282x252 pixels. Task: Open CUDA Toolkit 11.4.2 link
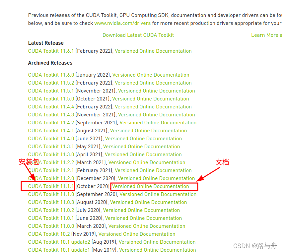point(51,123)
